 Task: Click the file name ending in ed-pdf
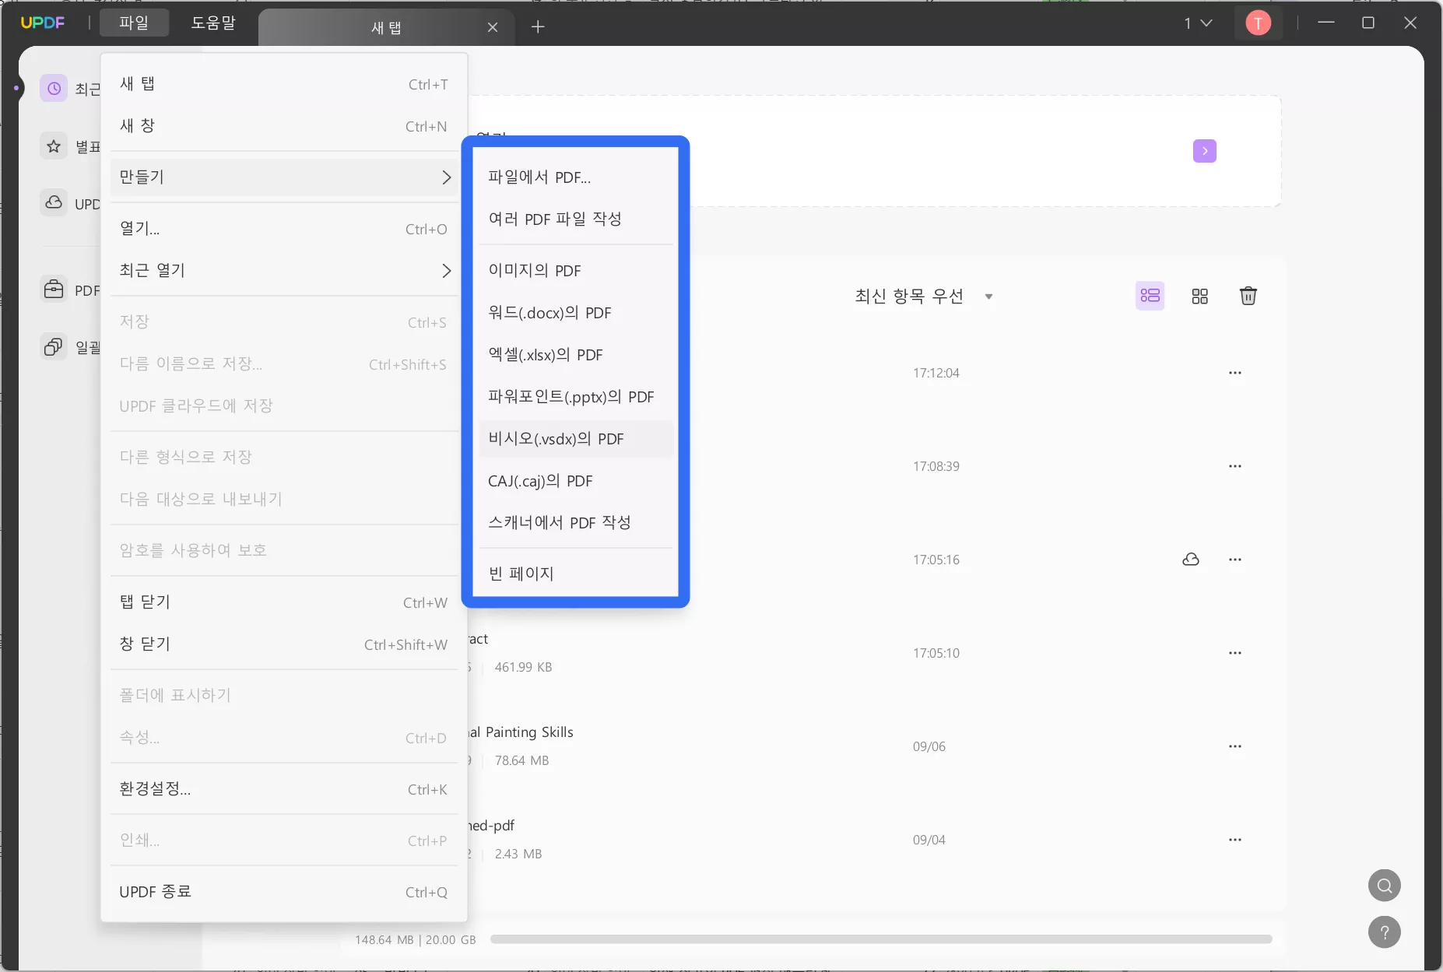click(x=491, y=825)
